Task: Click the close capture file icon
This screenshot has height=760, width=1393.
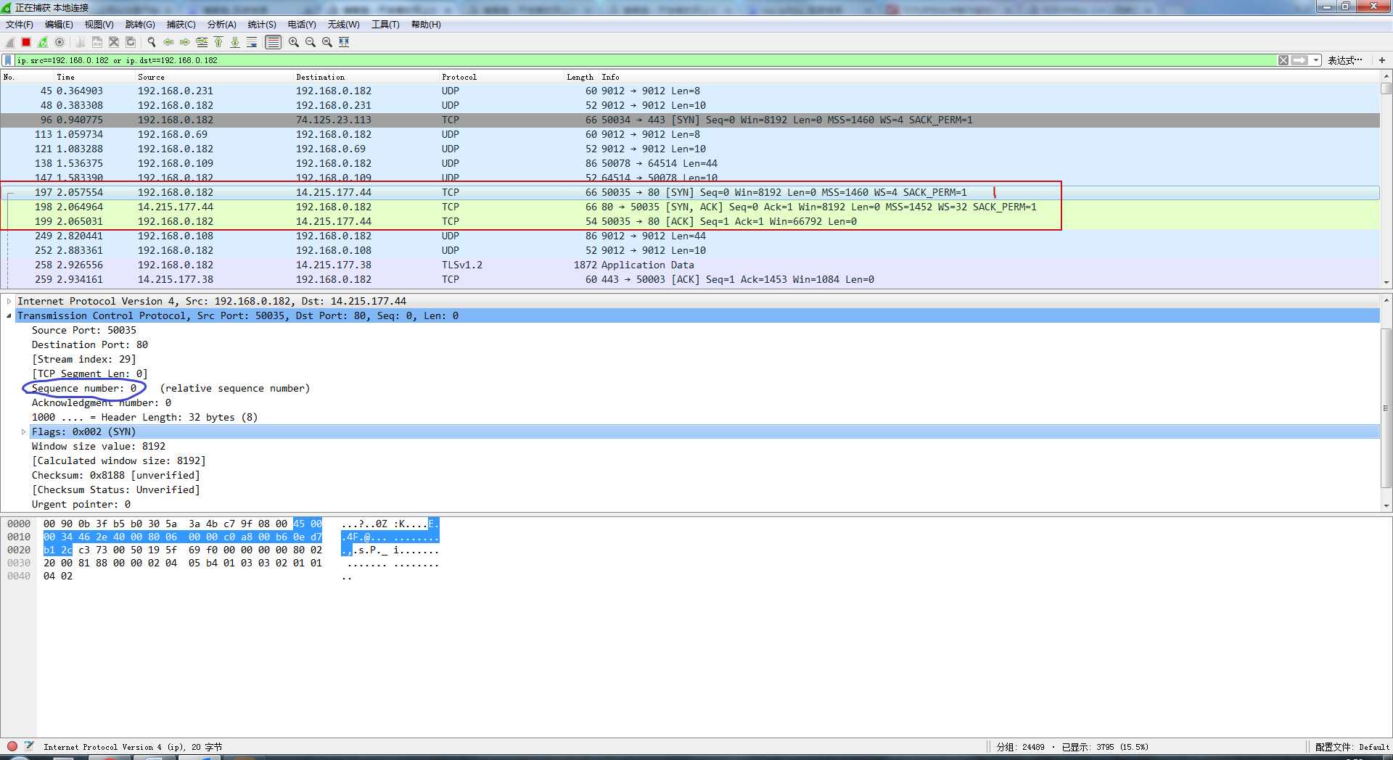Action: 114,42
